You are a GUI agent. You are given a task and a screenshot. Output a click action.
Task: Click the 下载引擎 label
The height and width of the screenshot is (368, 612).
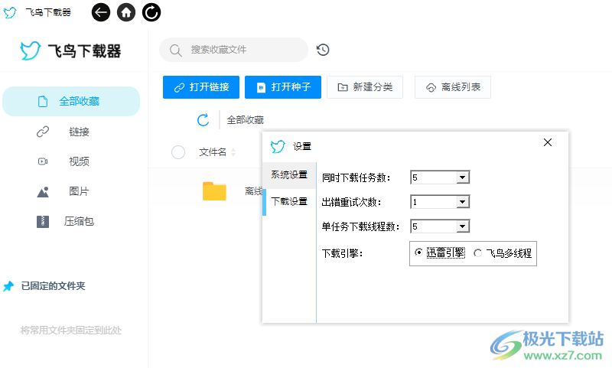(342, 254)
